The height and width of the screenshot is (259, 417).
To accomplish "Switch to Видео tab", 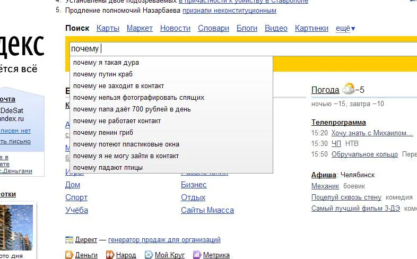I will tap(276, 28).
